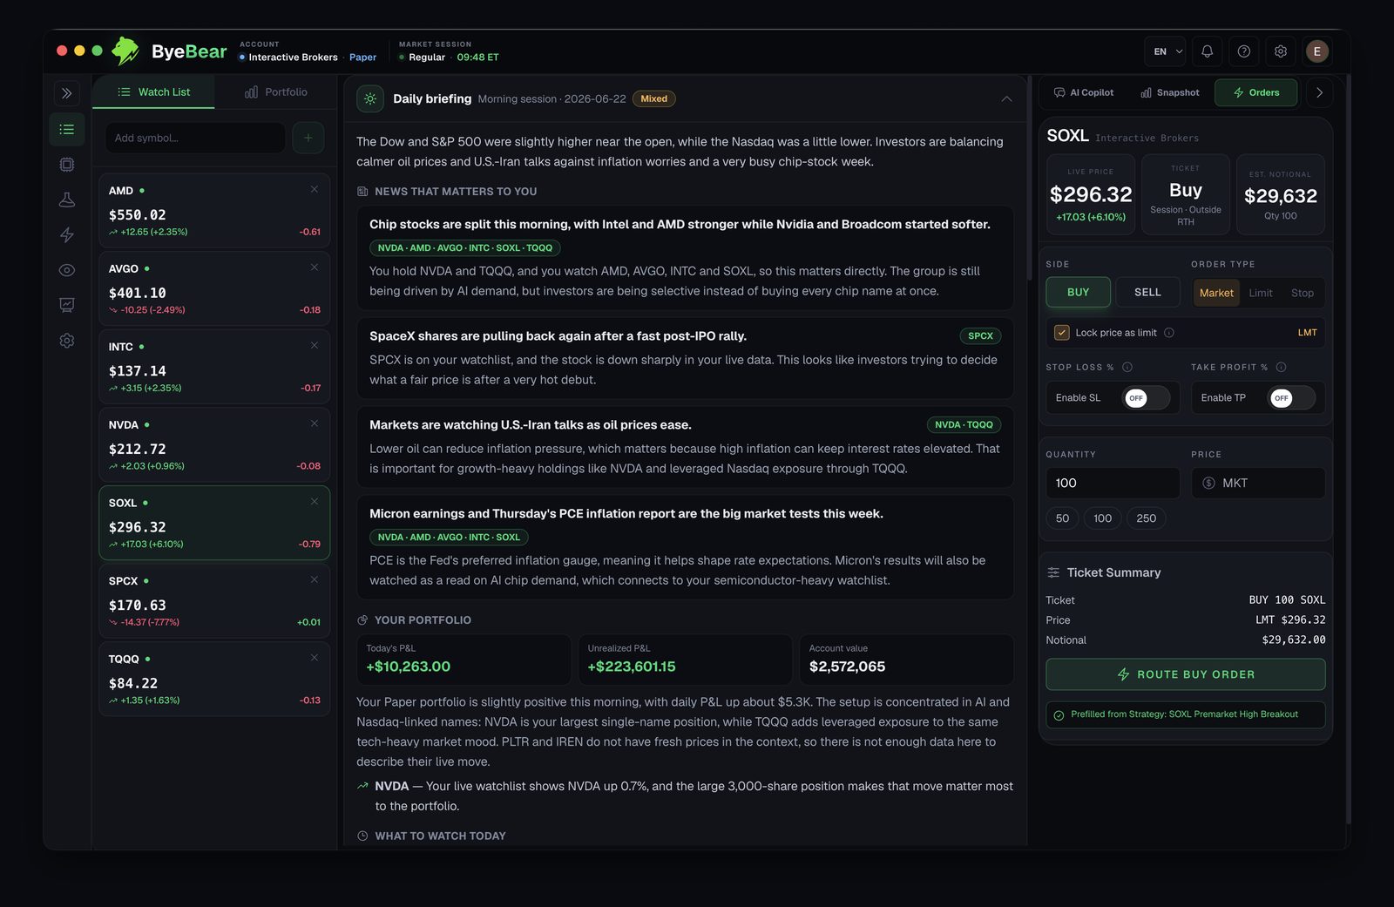The height and width of the screenshot is (907, 1394).
Task: Click the Mixed sentiment badge
Action: [653, 98]
